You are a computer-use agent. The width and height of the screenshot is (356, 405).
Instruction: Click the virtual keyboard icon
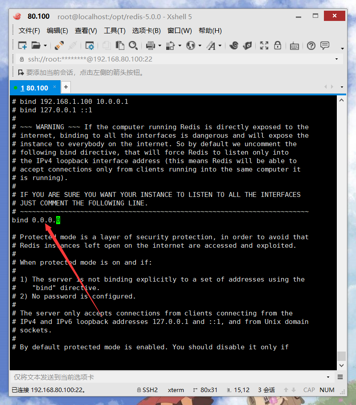coord(294,46)
